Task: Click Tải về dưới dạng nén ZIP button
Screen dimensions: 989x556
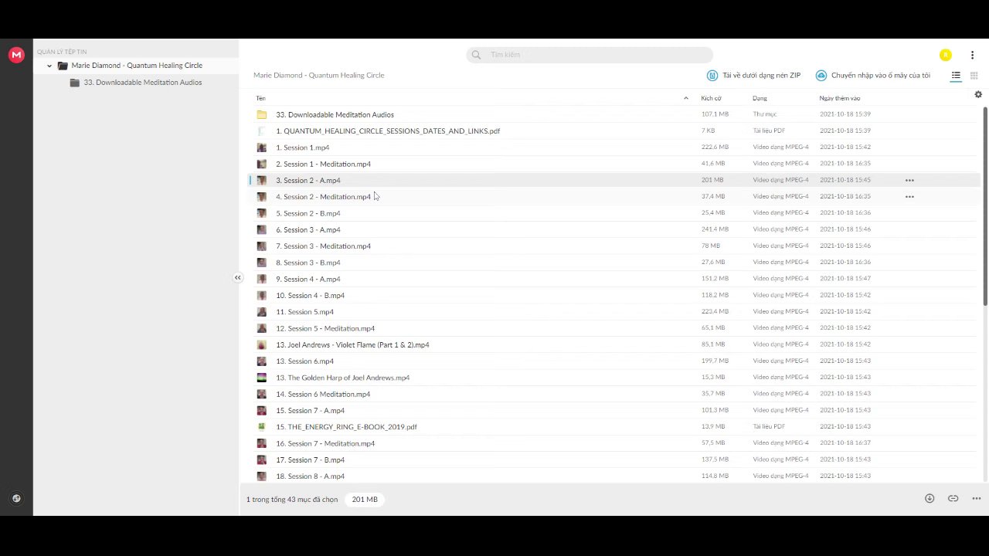Action: [x=754, y=76]
